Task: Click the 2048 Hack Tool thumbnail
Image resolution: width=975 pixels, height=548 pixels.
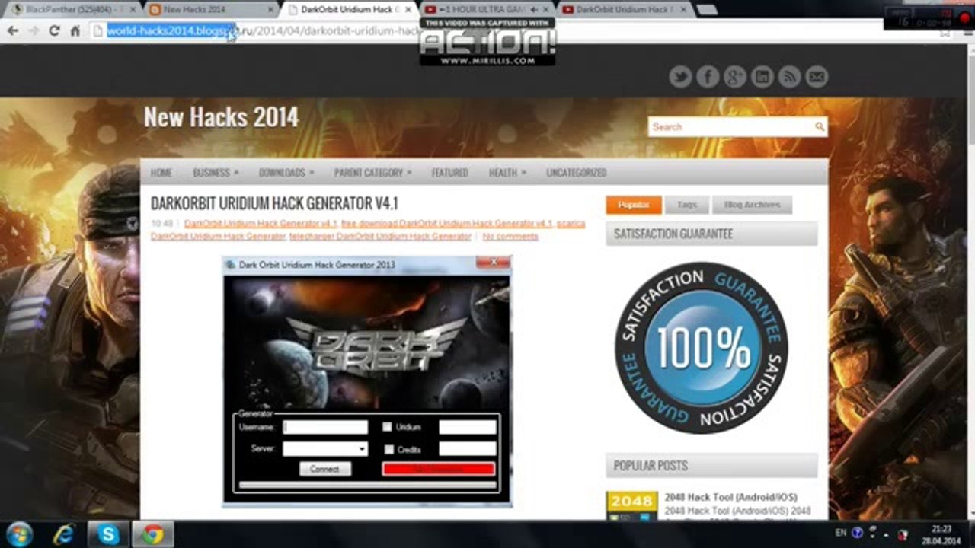Action: tap(631, 506)
